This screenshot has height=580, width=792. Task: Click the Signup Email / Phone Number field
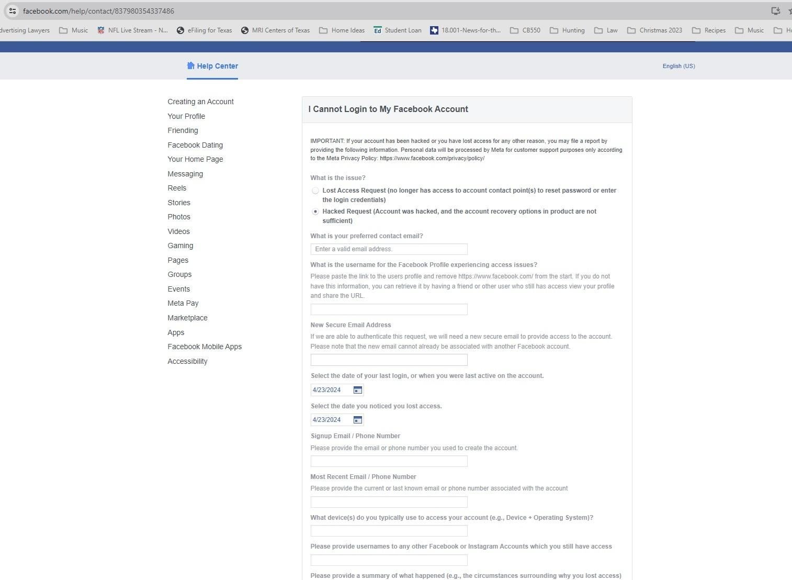[x=389, y=461]
